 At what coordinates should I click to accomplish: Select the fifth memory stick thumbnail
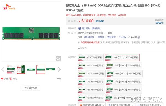(51, 69)
